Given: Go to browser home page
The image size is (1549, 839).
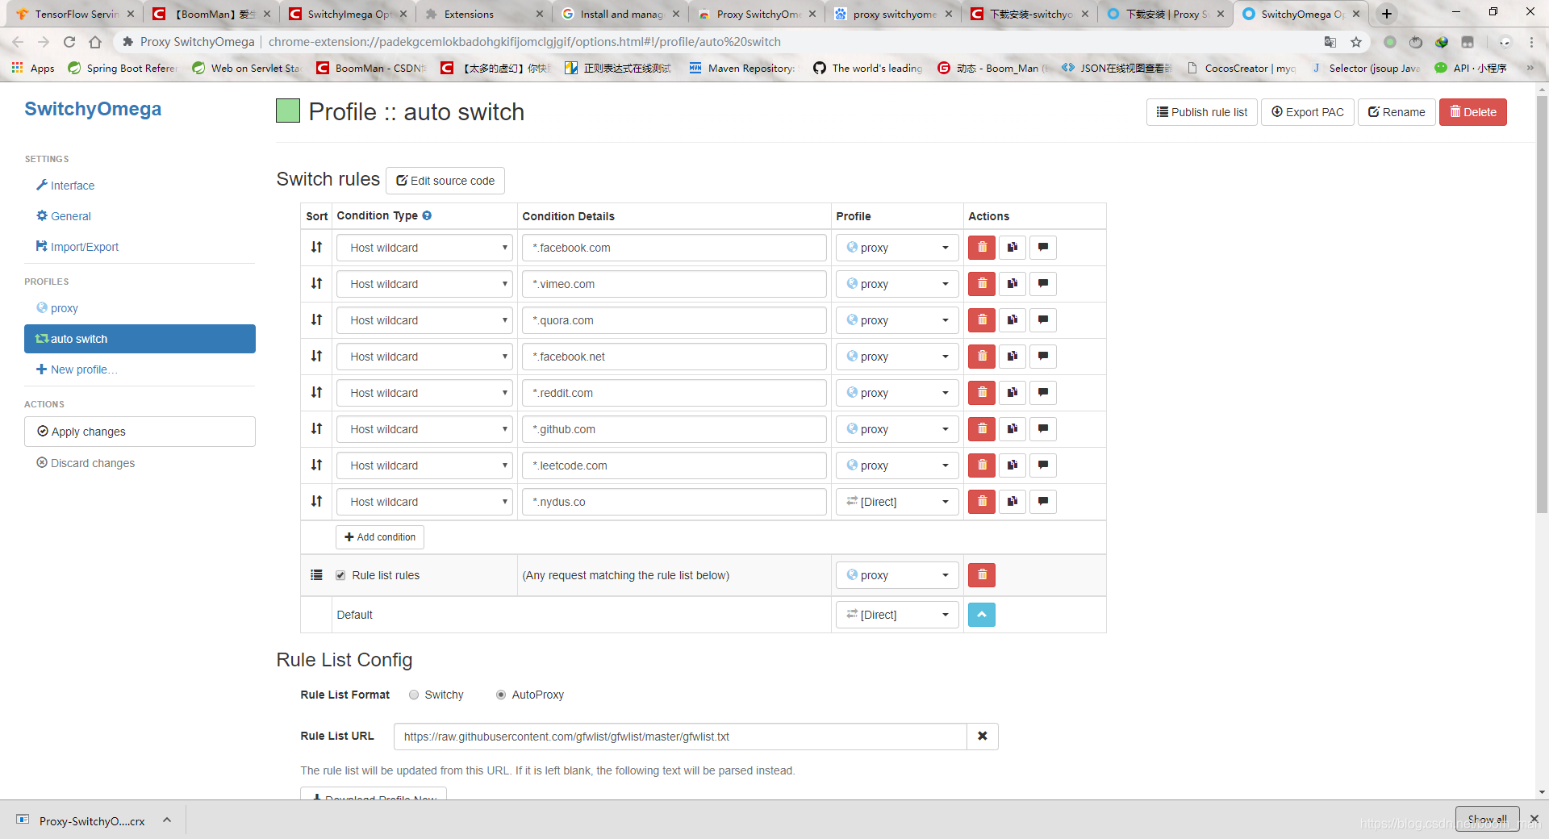Looking at the screenshot, I should click(x=95, y=42).
